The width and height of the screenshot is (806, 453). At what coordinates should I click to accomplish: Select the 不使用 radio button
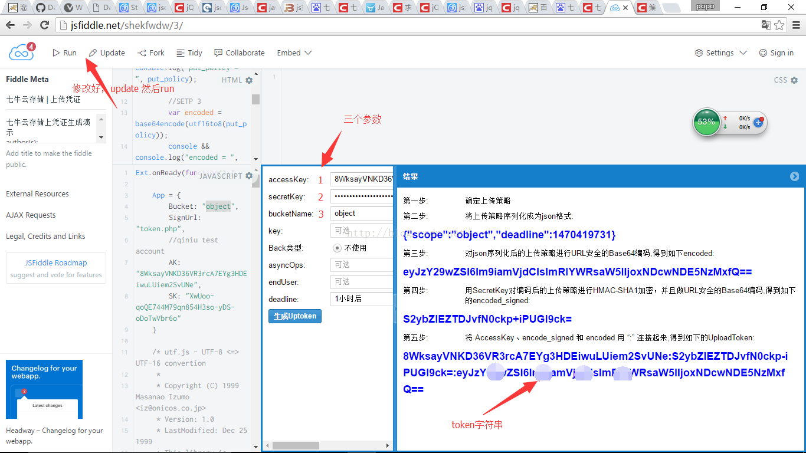click(x=337, y=248)
